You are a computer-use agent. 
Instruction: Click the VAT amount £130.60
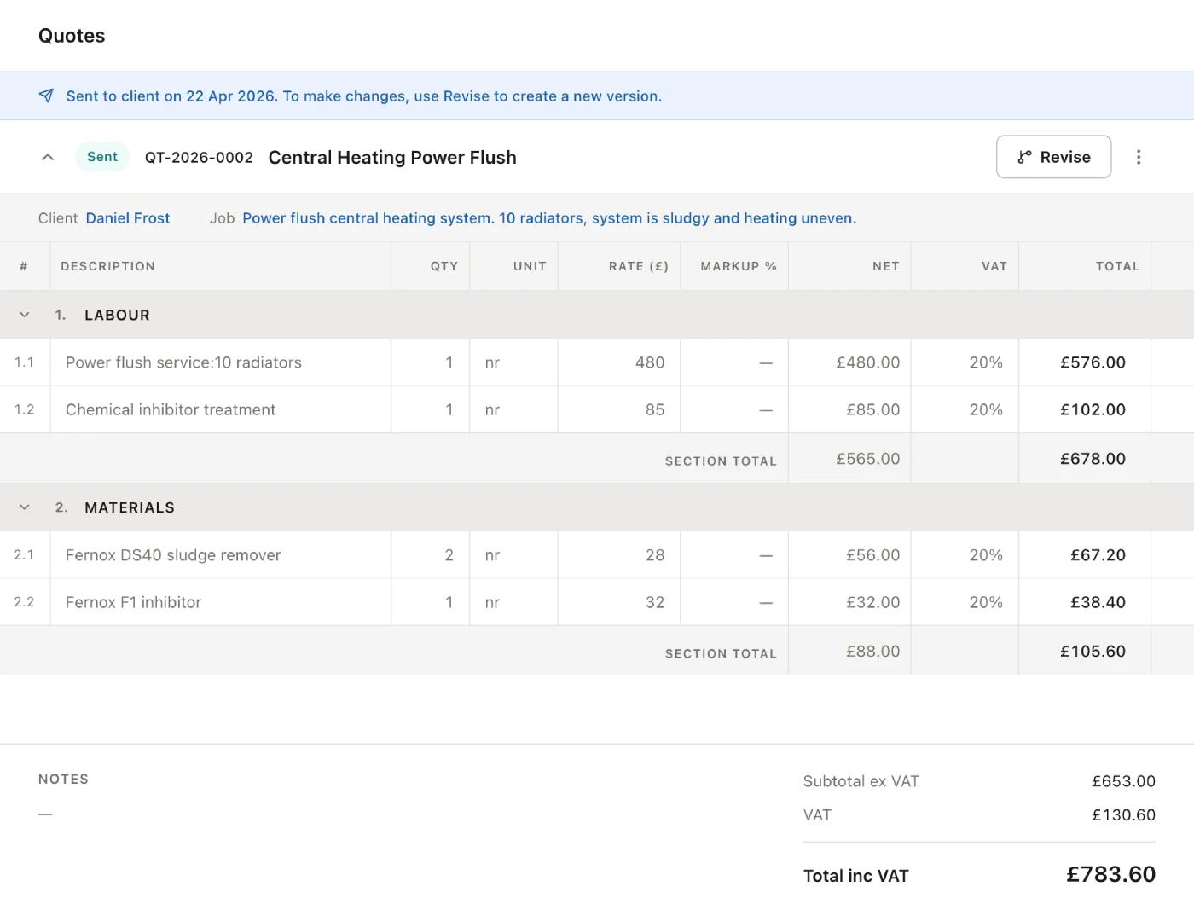coord(1124,815)
